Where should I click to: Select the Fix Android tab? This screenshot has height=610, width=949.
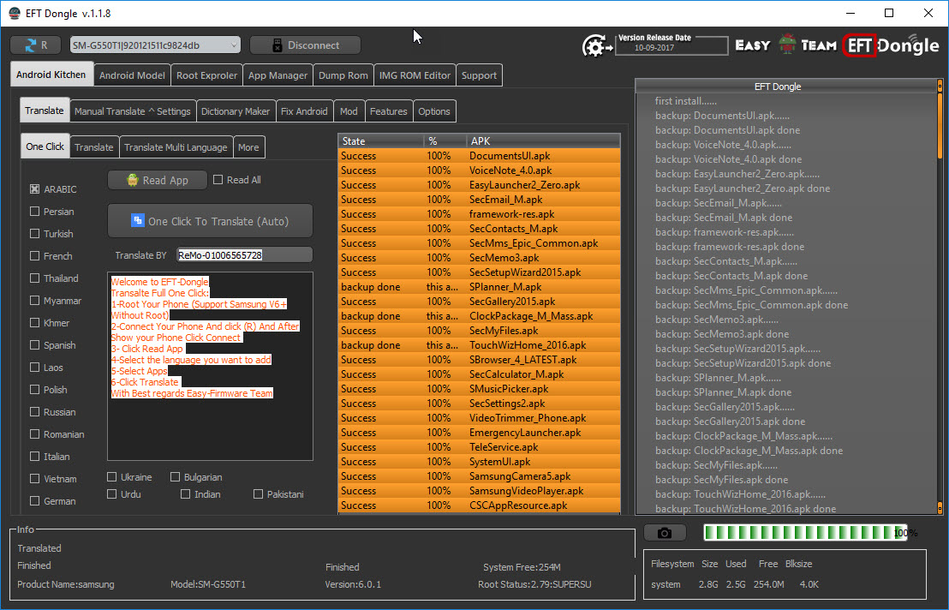pyautogui.click(x=304, y=111)
